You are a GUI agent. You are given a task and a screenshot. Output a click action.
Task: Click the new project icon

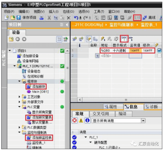pyautogui.click(x=6, y=18)
